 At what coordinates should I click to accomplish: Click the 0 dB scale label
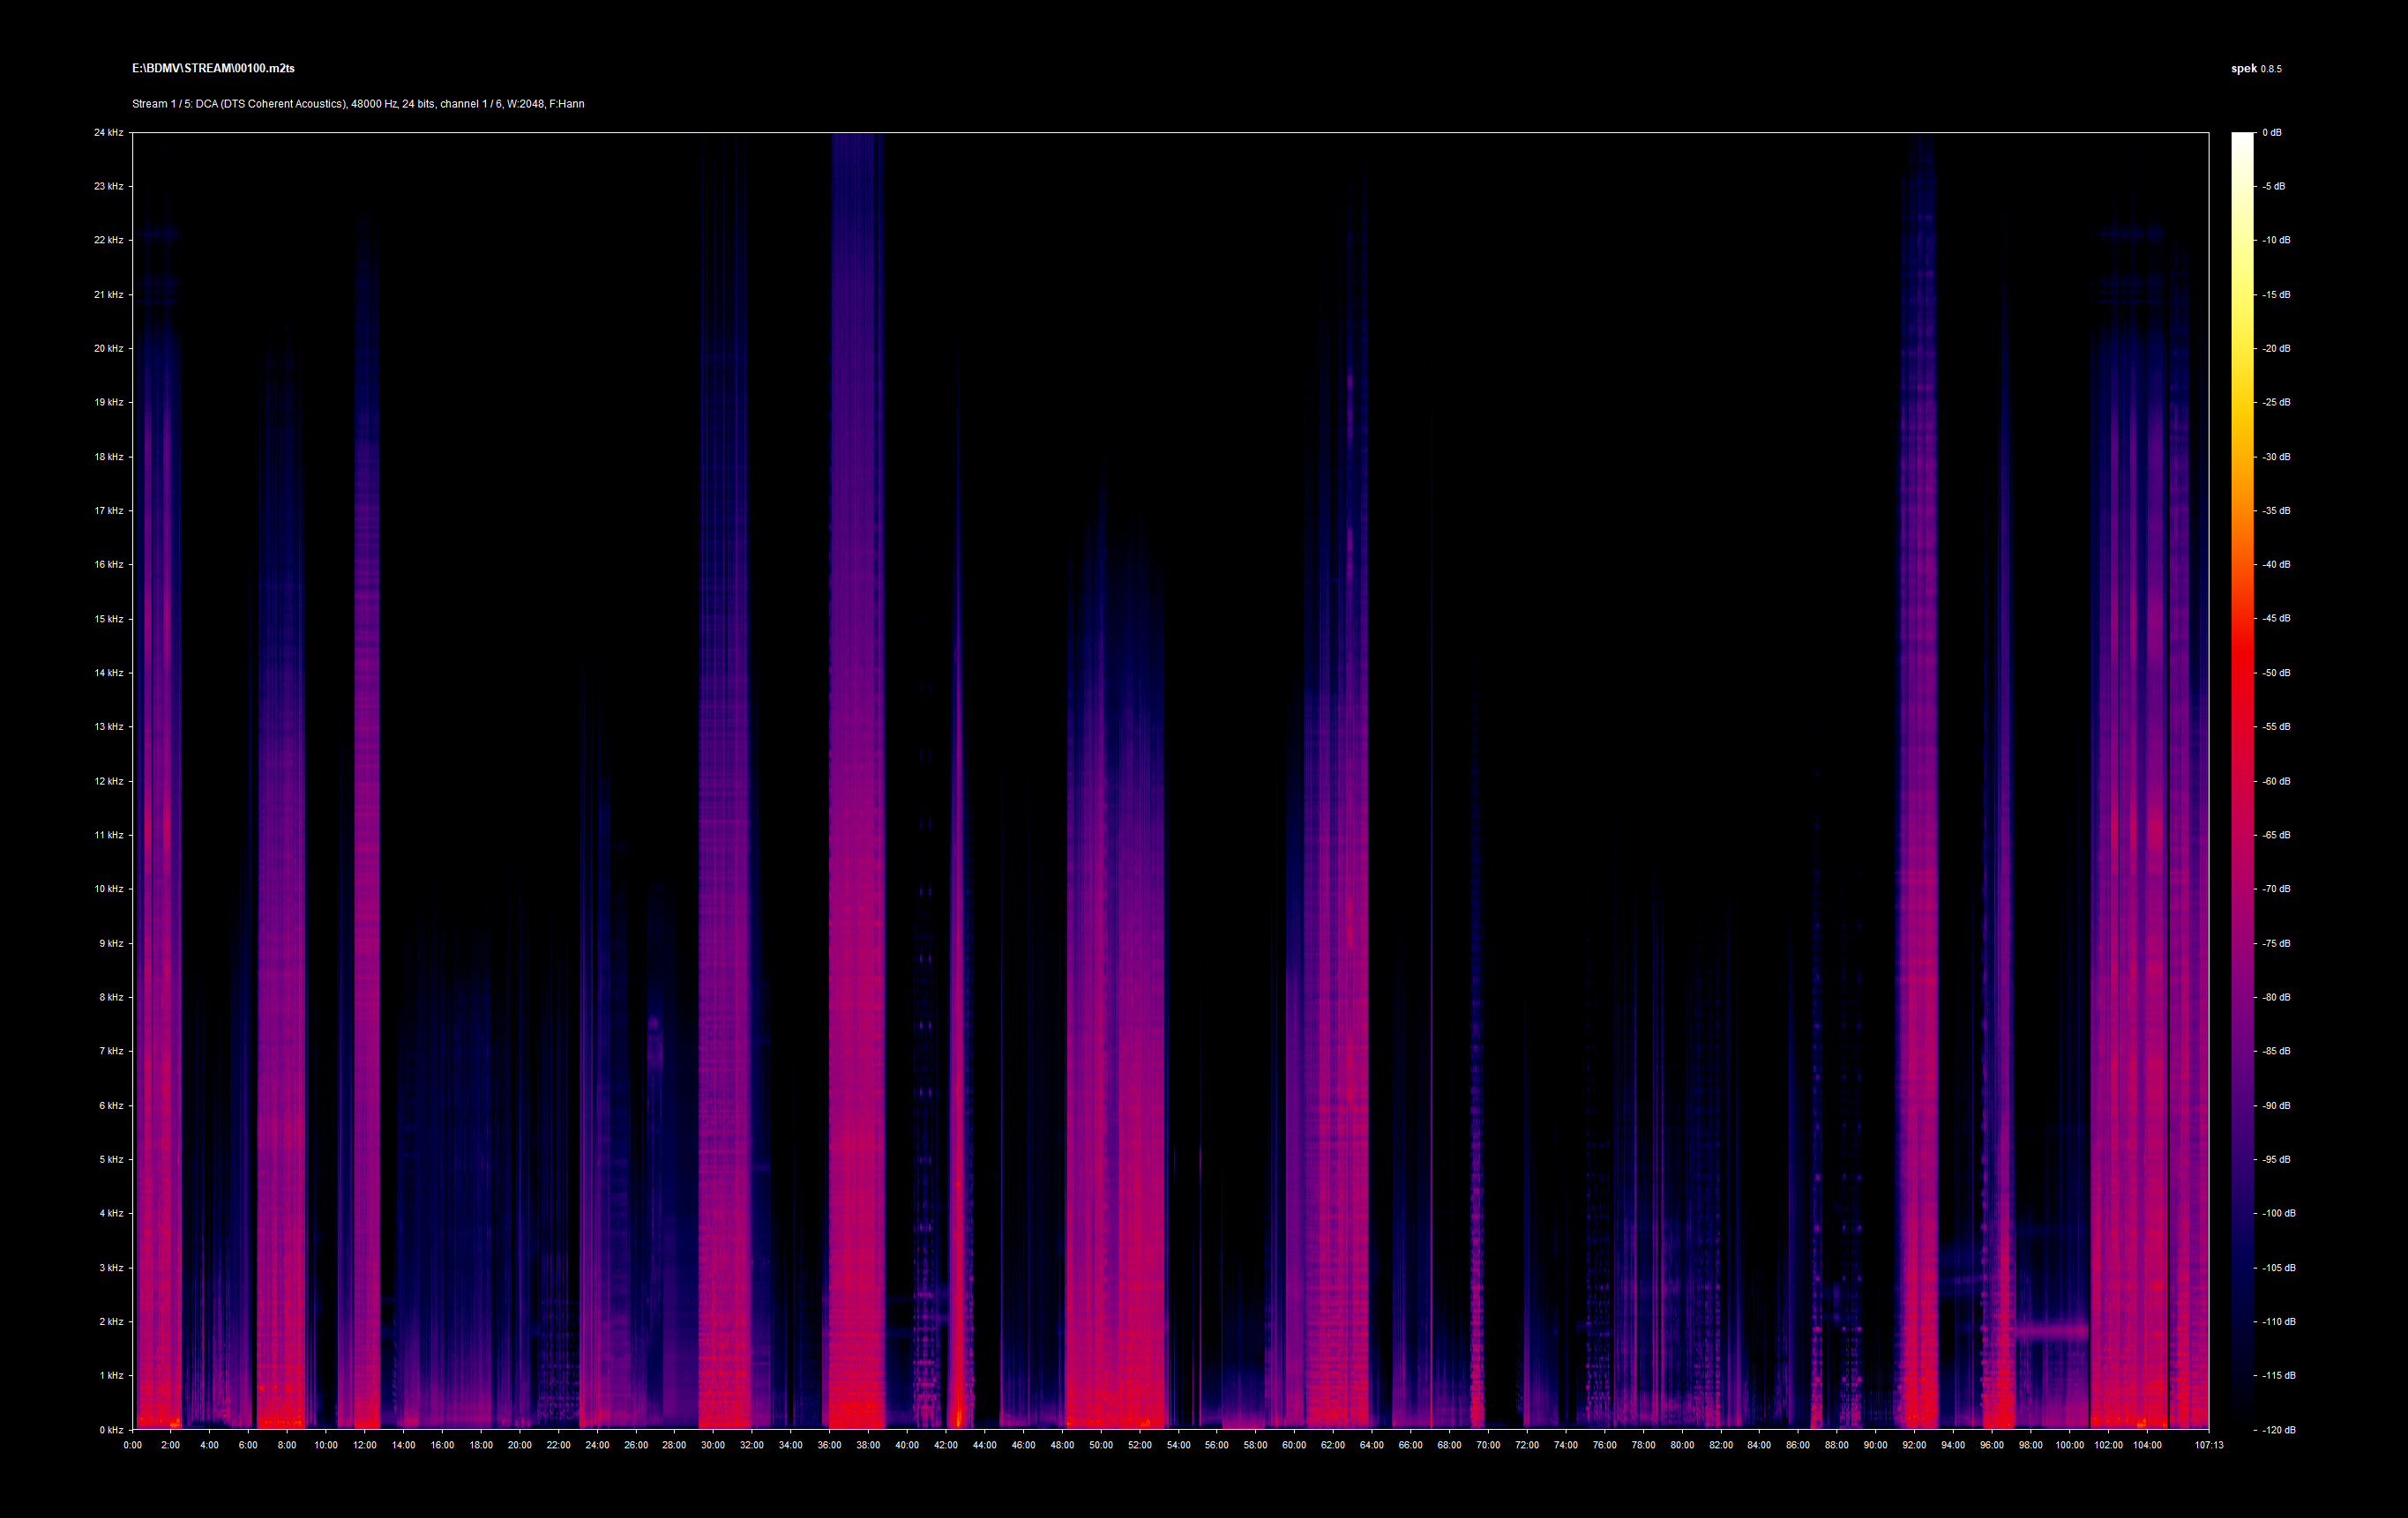(2272, 132)
